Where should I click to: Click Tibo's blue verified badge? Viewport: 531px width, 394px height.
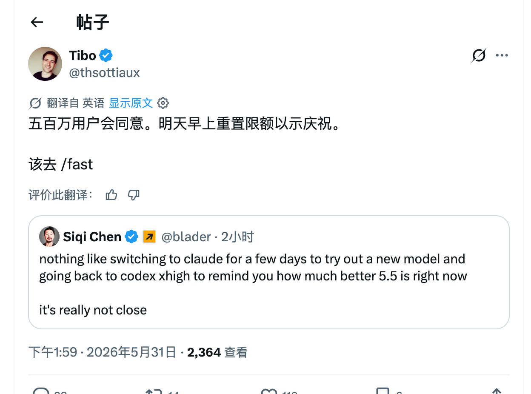[x=106, y=55]
